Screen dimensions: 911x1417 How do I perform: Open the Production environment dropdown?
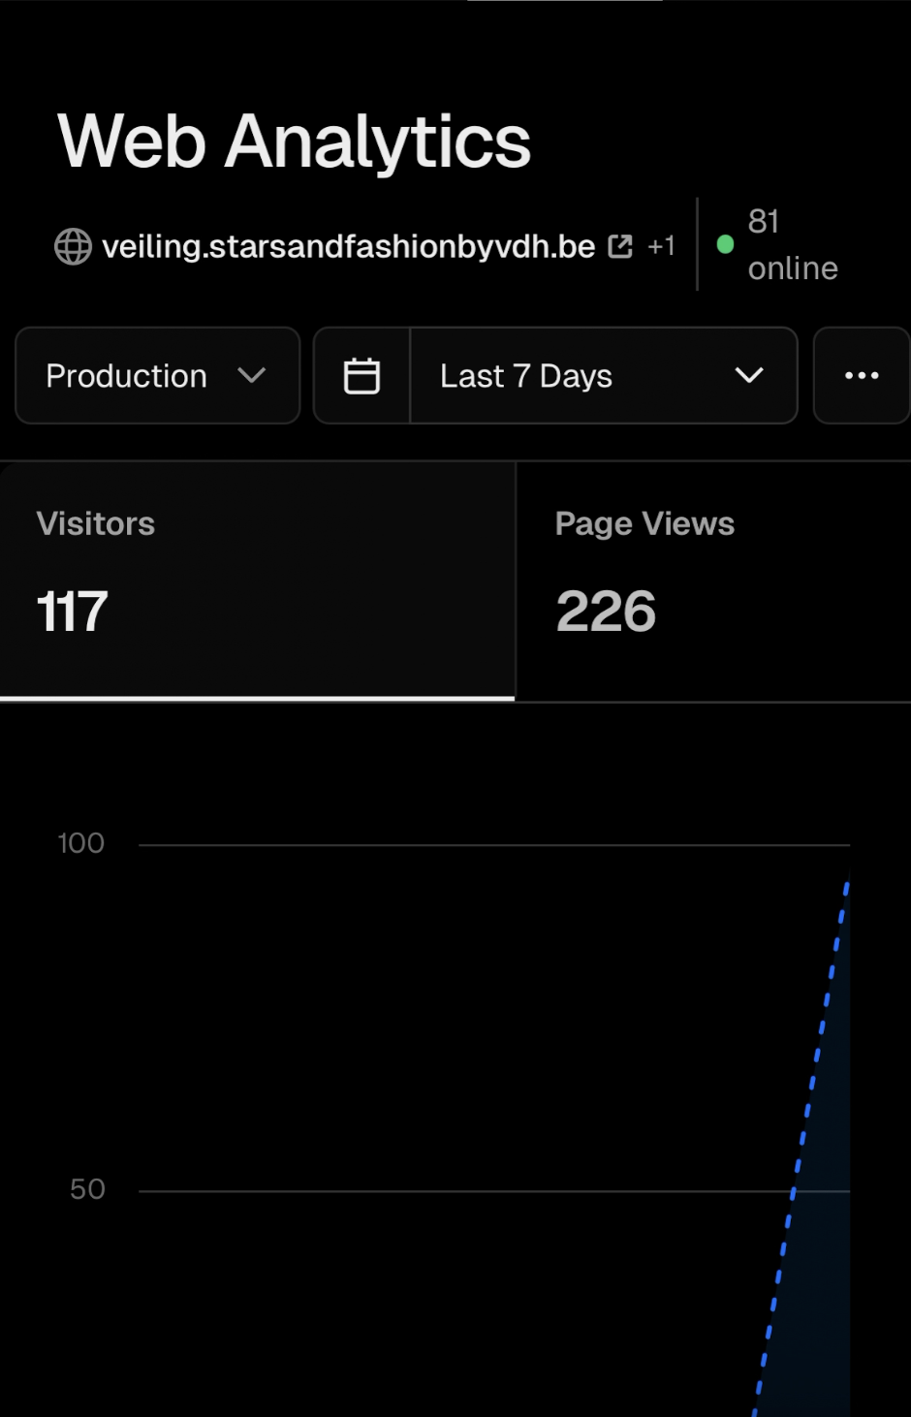coord(157,375)
